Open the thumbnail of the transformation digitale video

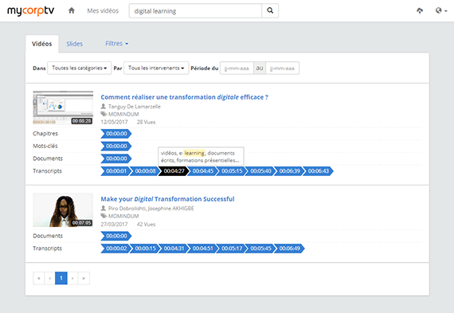63,108
